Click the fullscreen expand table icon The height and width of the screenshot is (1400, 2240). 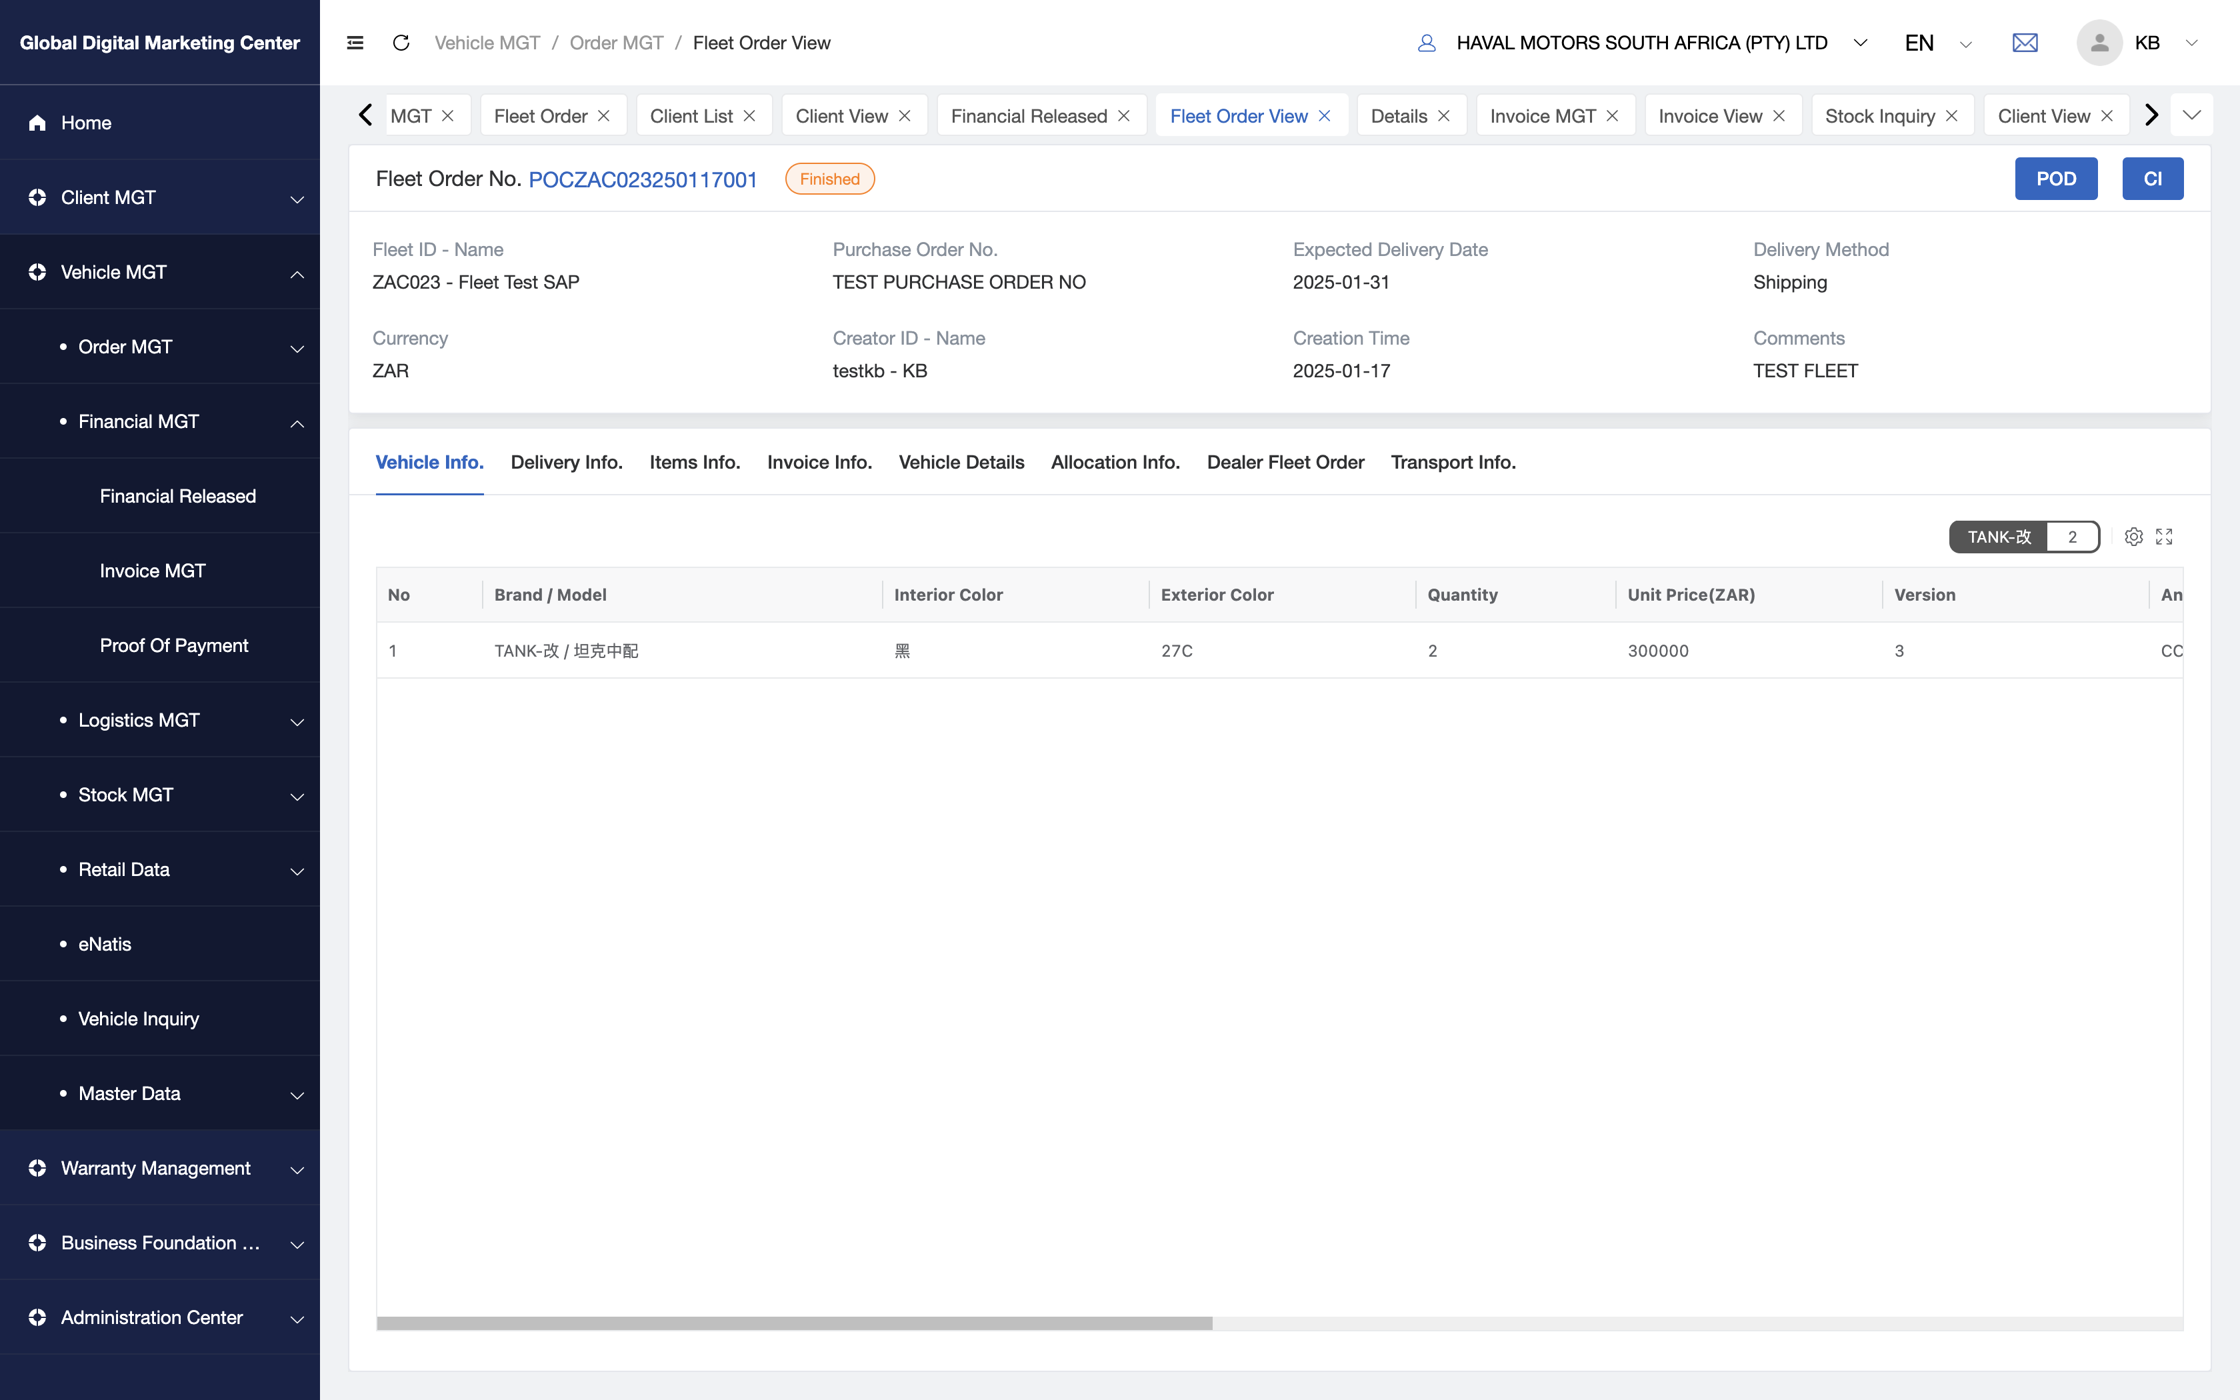(x=2164, y=537)
